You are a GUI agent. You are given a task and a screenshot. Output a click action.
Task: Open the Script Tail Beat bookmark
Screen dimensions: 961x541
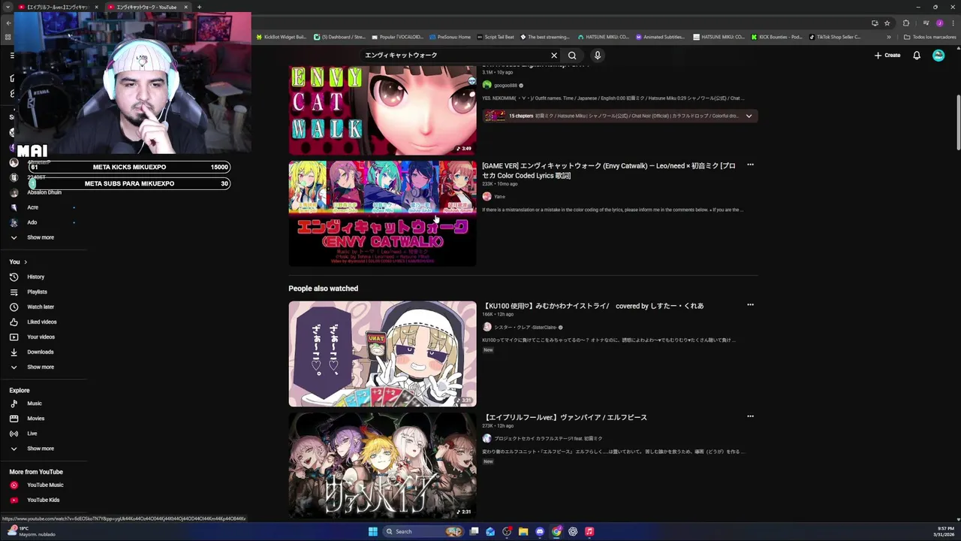(496, 37)
